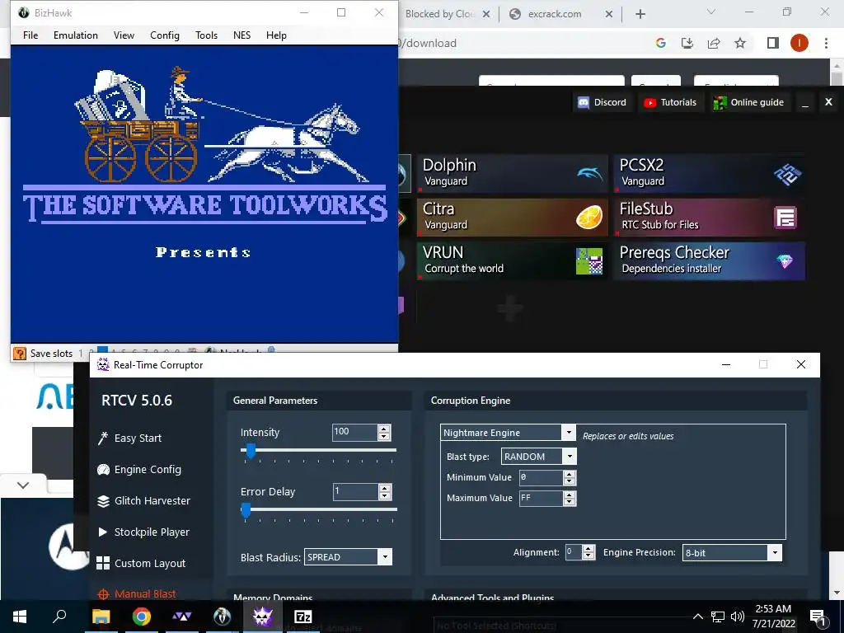Show hidden system tray icons

click(697, 617)
